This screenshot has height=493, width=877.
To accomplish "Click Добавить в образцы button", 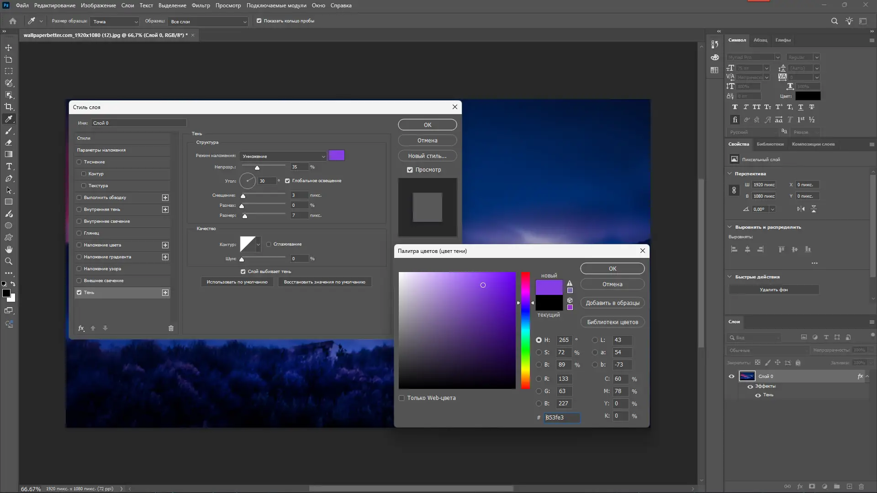I will [x=612, y=303].
